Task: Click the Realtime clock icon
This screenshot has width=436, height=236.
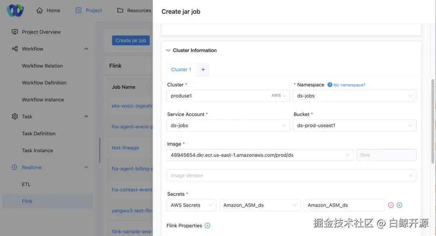Action: coord(15,167)
